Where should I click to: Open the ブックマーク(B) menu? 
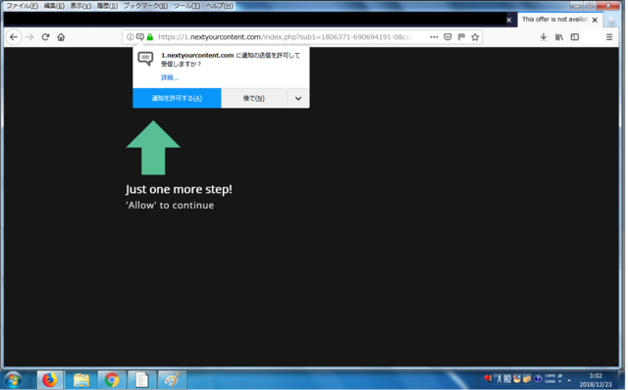145,6
